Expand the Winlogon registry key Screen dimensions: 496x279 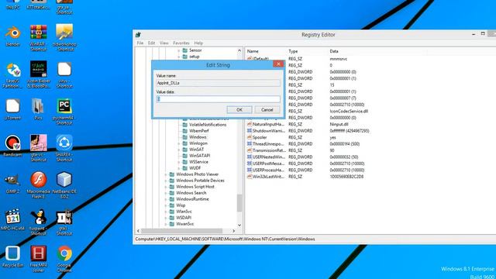click(179, 143)
